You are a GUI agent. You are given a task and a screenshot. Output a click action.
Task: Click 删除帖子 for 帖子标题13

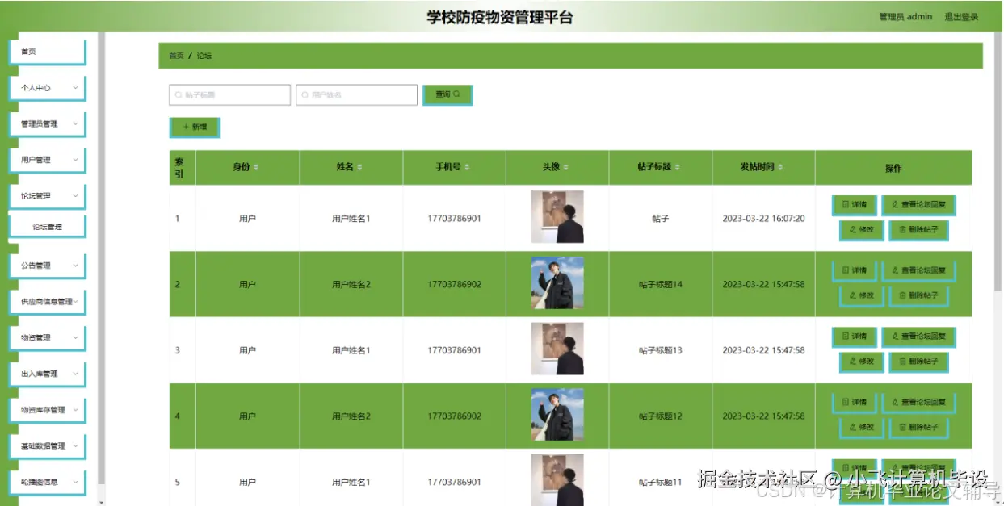[x=919, y=362]
